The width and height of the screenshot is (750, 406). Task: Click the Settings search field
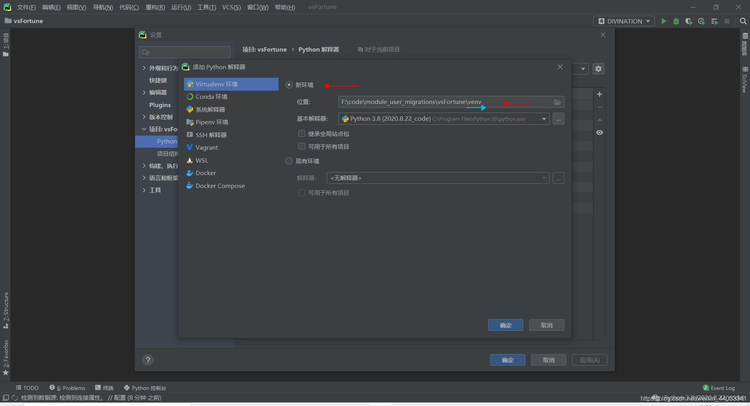click(x=185, y=52)
